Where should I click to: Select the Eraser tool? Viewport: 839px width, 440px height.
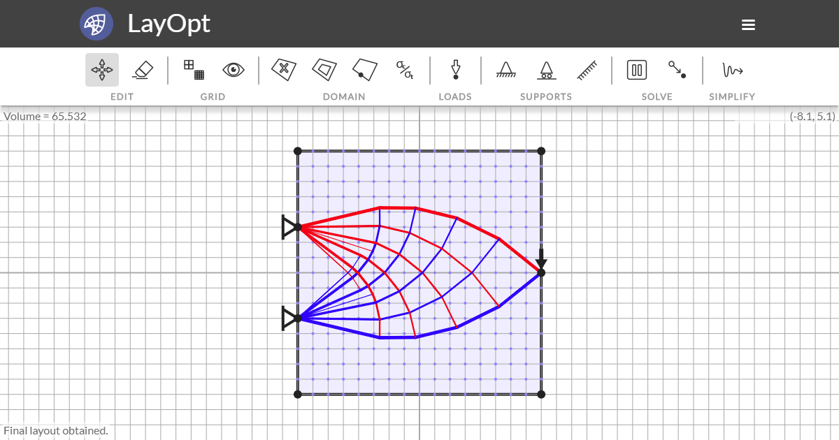(141, 70)
